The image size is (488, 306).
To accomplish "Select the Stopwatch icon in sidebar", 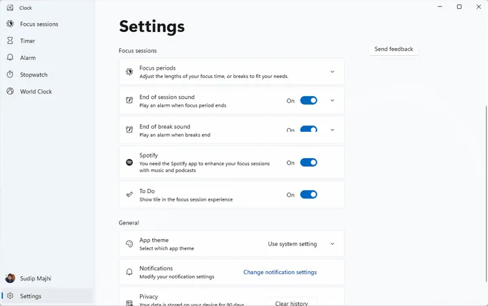I will click(x=10, y=75).
